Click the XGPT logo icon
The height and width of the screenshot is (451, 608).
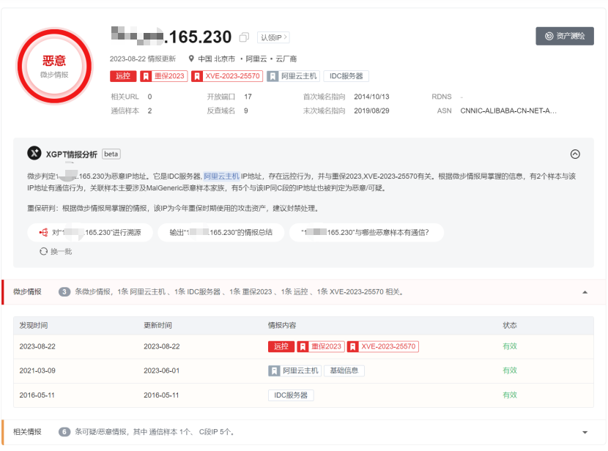[x=34, y=154]
